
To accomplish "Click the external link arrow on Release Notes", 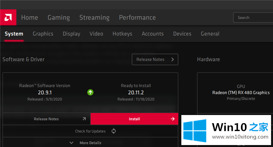I will 84,119.
